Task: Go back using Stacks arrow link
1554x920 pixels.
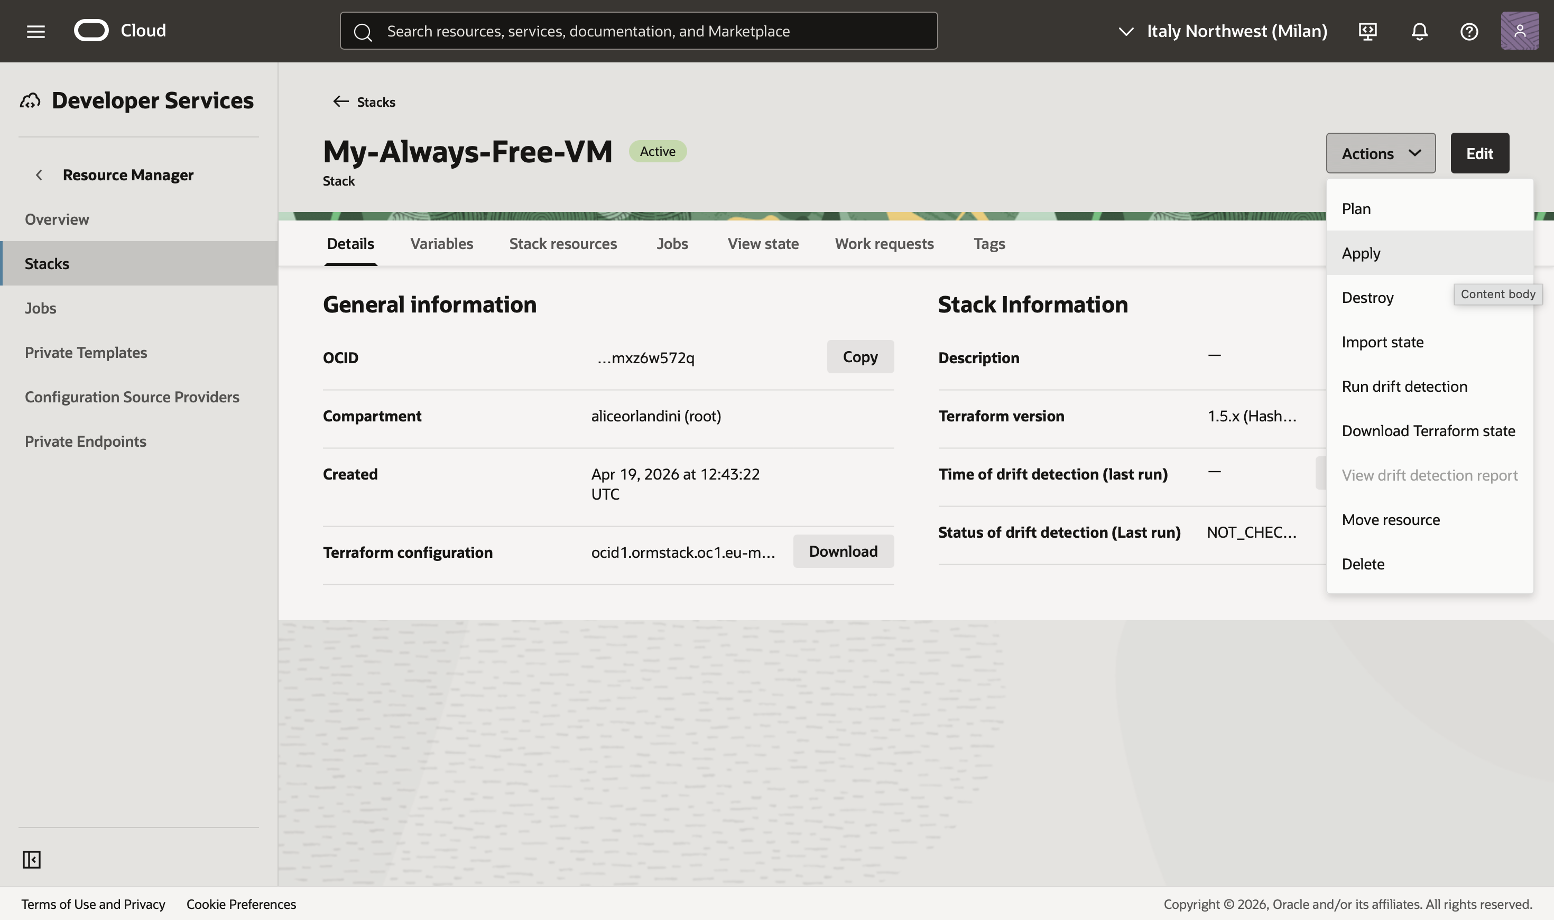Action: (x=364, y=102)
